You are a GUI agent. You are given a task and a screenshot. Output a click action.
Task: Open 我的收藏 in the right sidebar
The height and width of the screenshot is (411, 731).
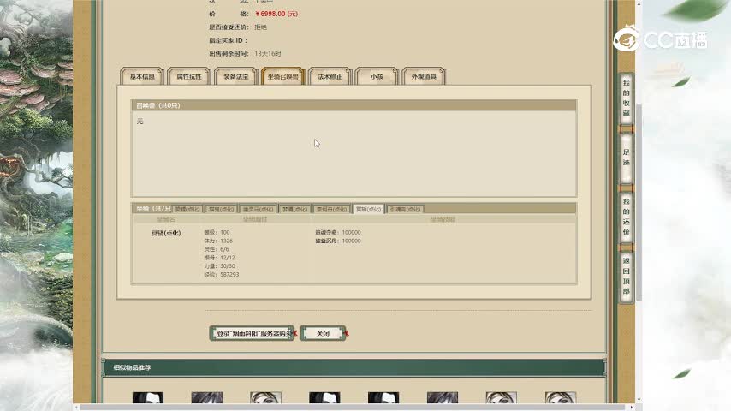(626, 98)
